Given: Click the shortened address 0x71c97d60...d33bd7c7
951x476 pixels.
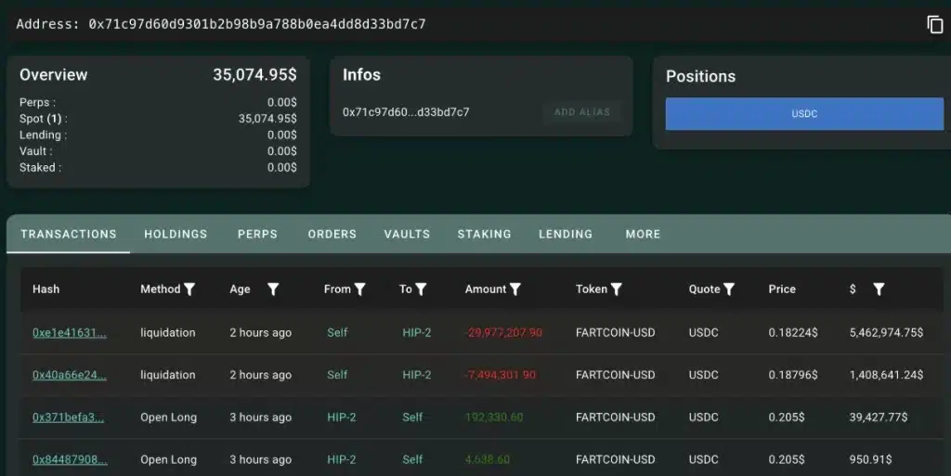Looking at the screenshot, I should tap(406, 112).
